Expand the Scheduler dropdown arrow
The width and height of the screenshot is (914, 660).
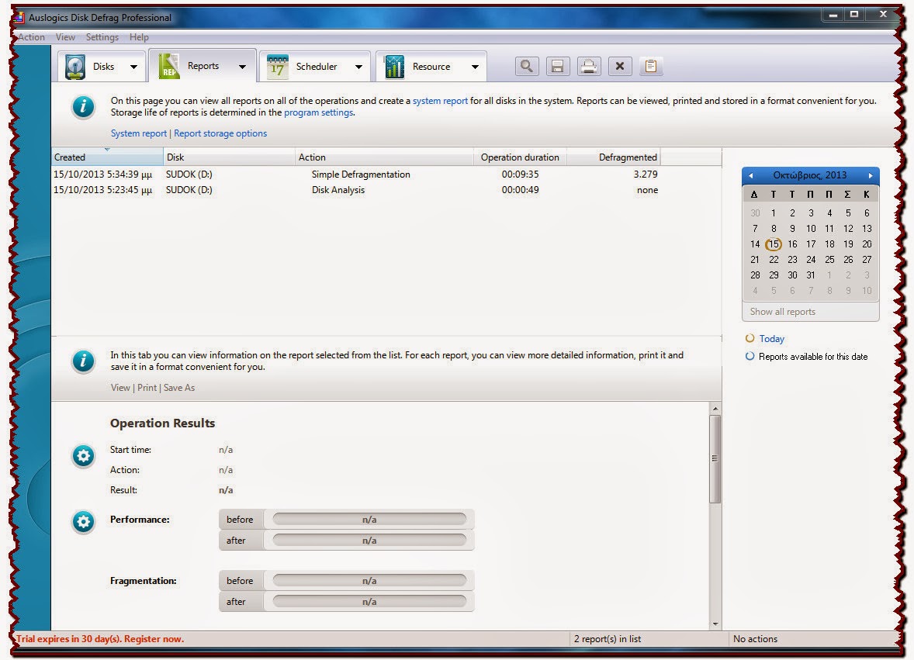point(358,67)
